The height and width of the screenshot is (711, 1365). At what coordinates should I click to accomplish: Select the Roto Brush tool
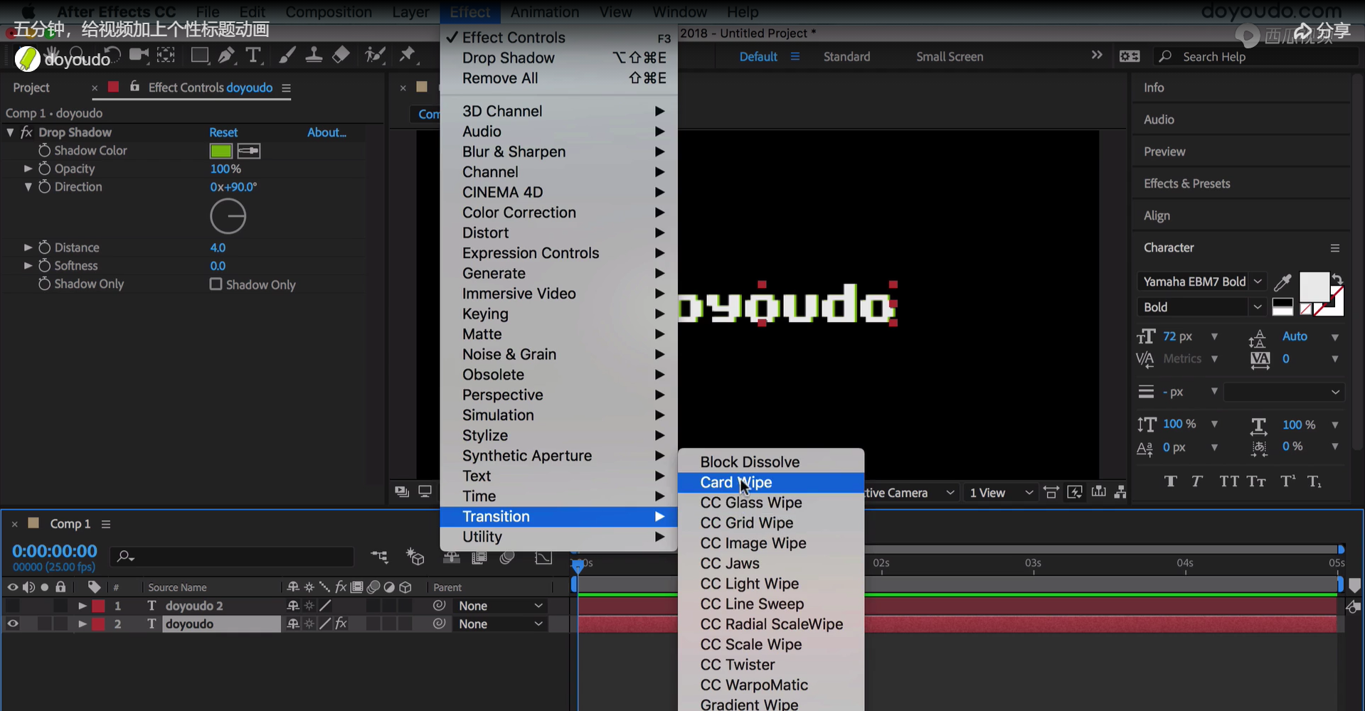click(x=375, y=55)
